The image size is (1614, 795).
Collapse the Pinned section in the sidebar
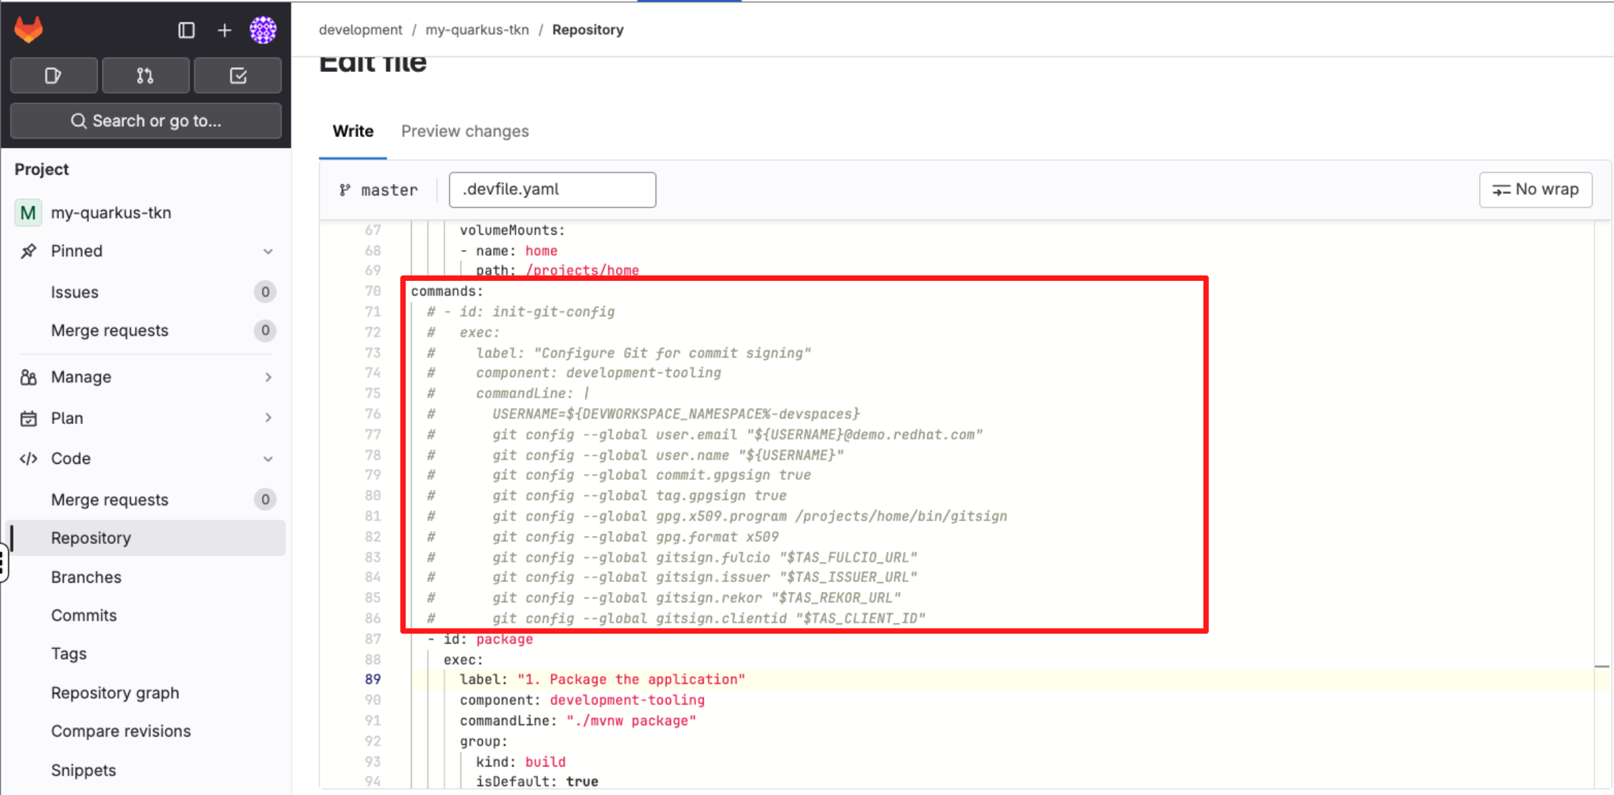[269, 251]
